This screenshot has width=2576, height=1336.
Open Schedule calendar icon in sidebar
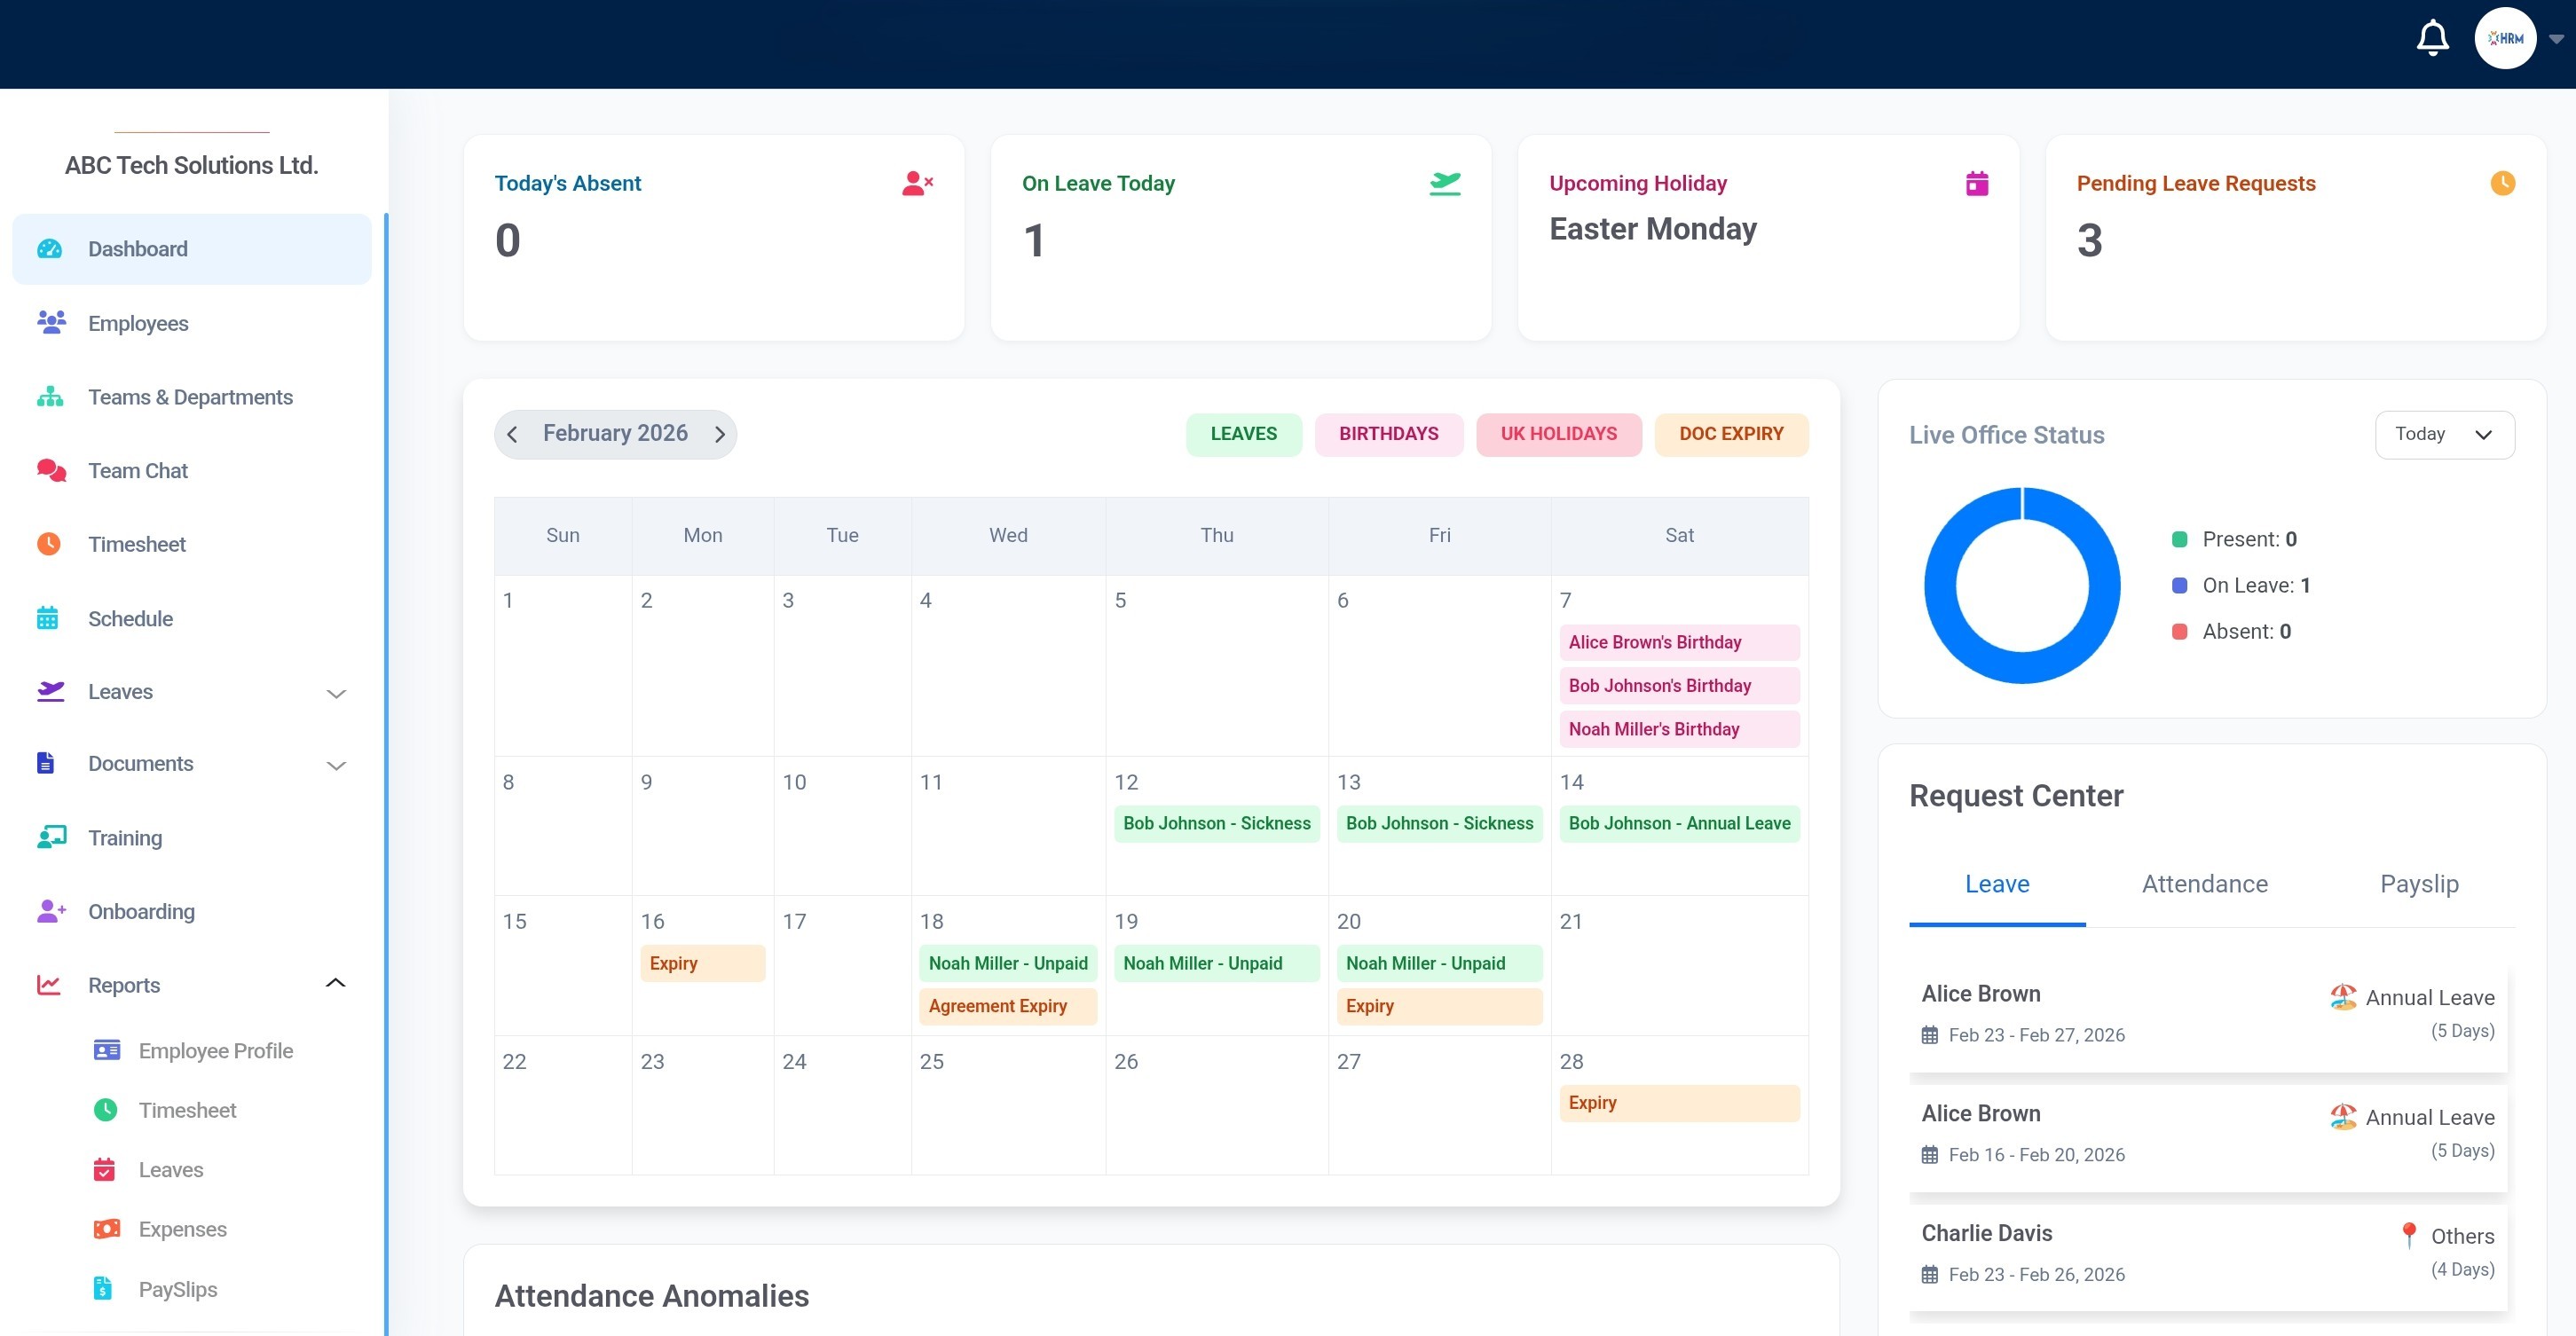coord(48,618)
